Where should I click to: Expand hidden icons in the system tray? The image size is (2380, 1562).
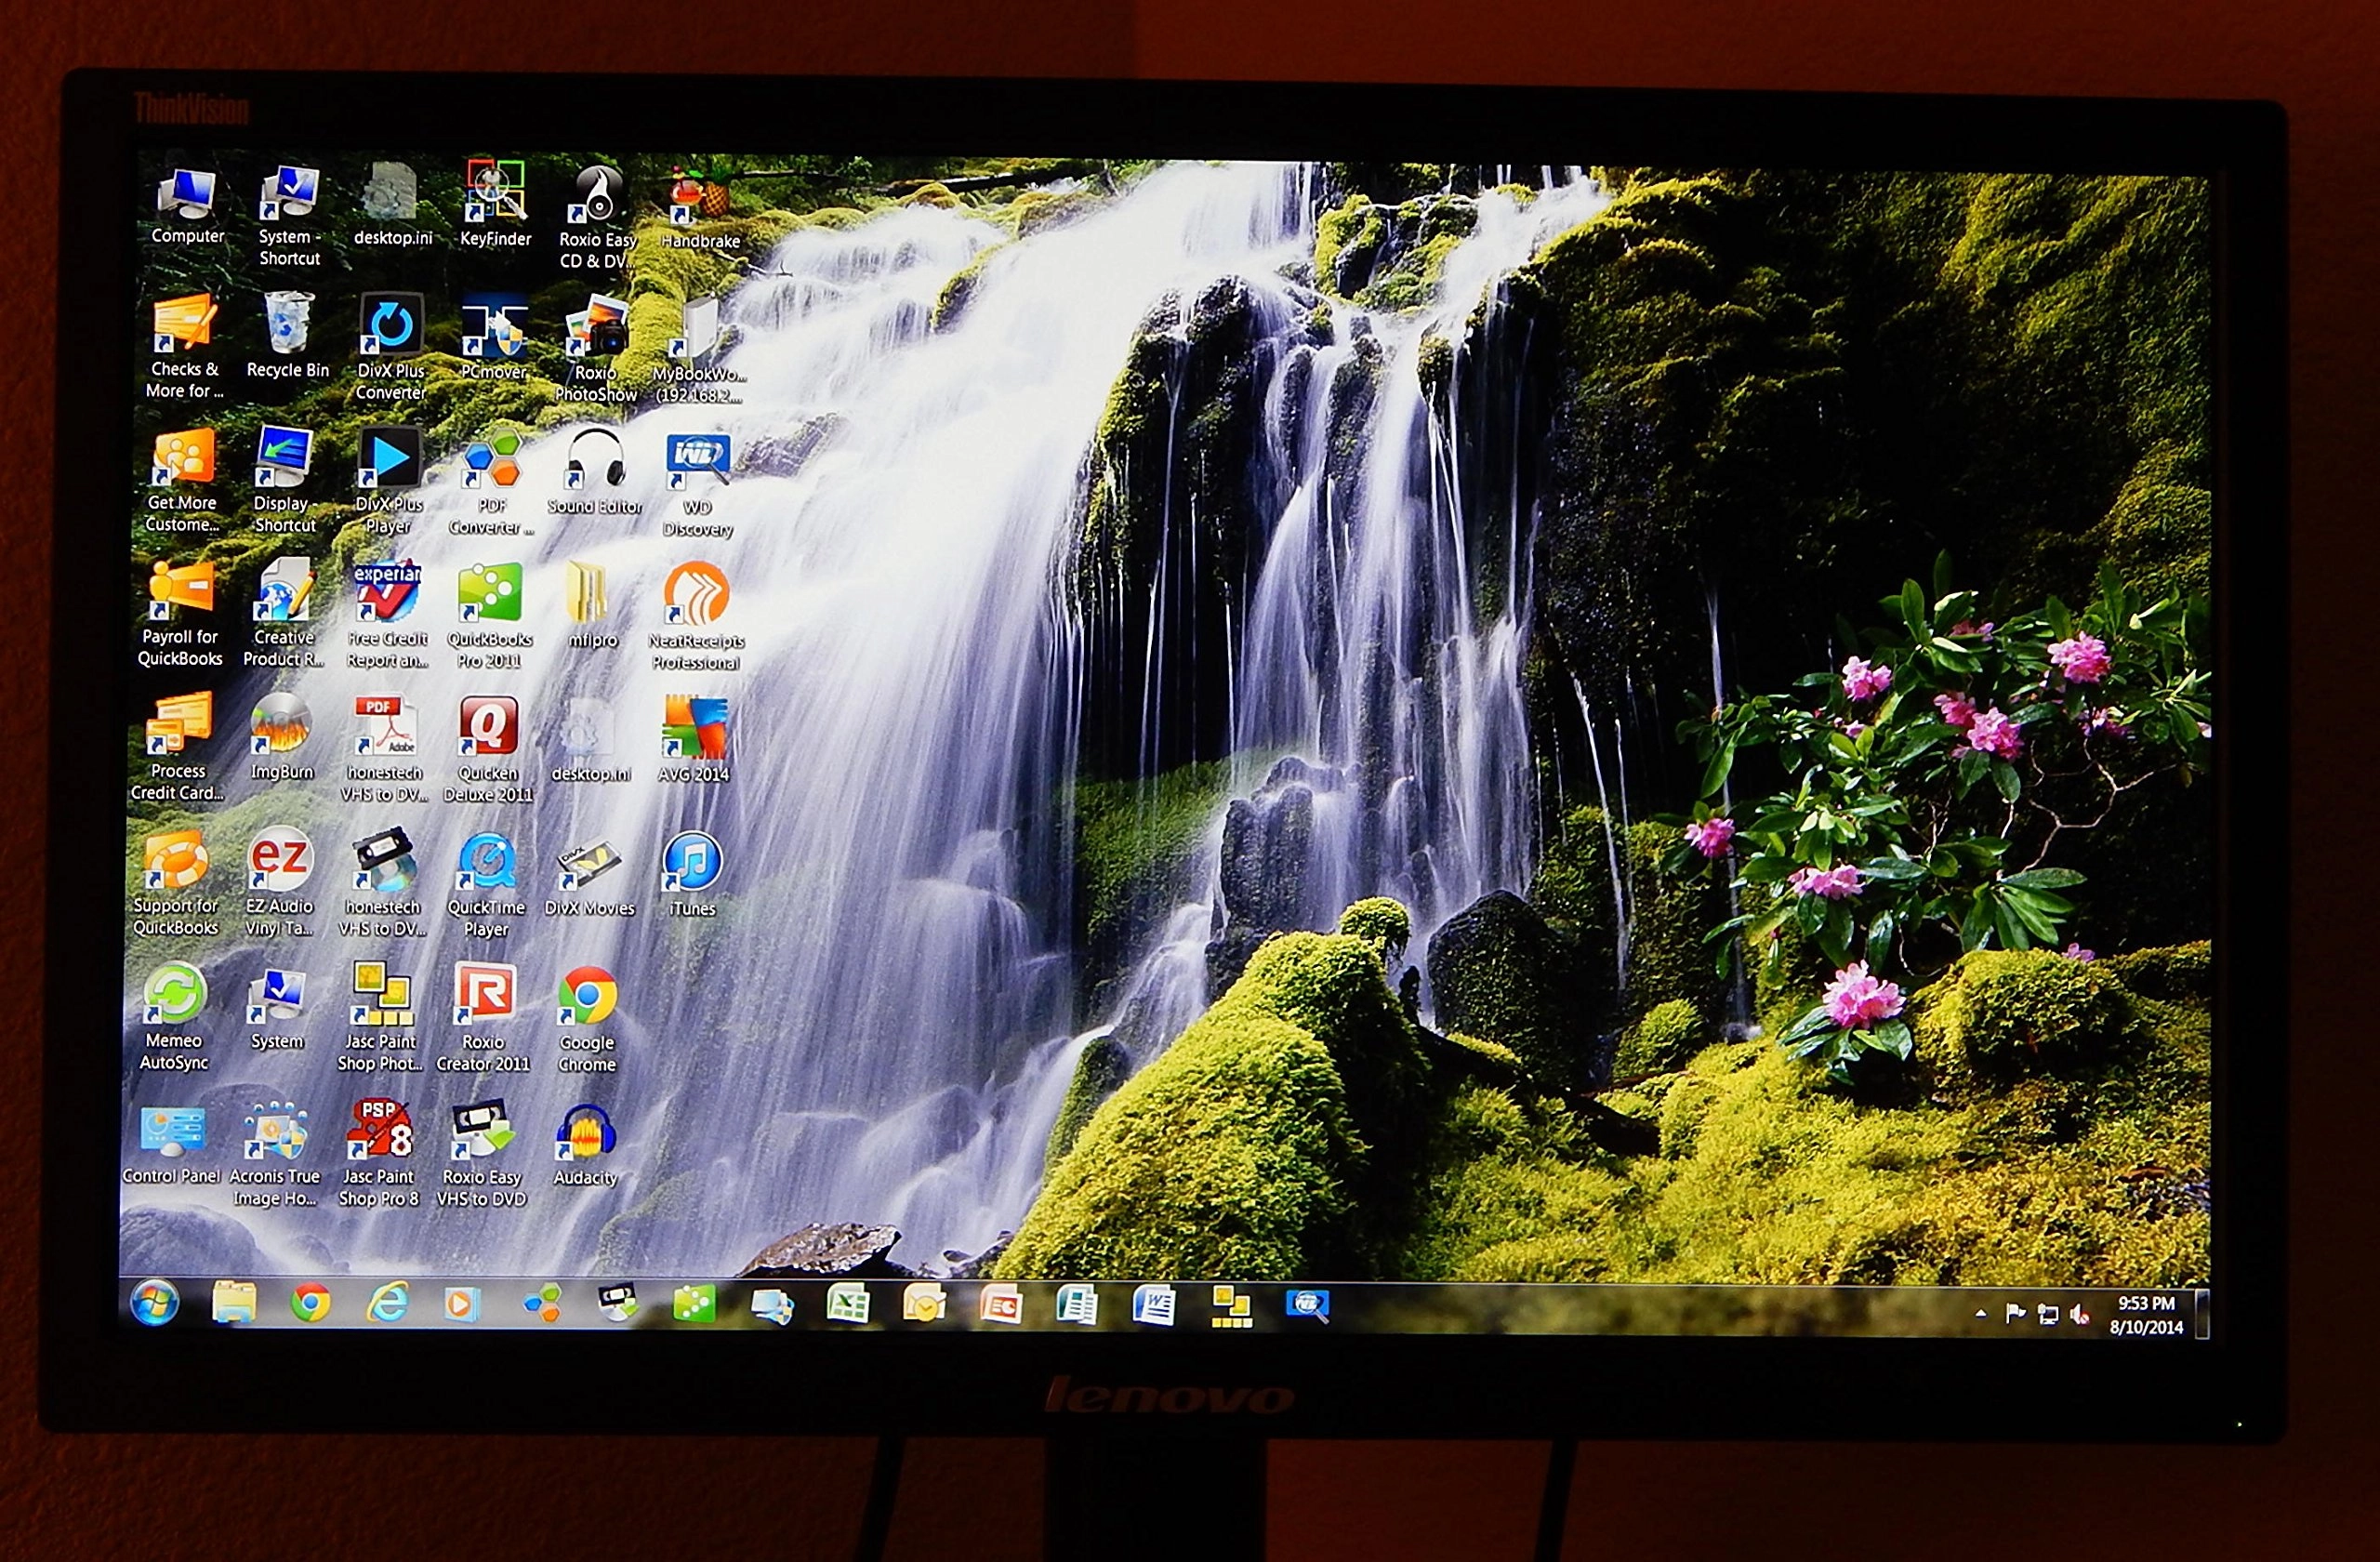(x=1982, y=1314)
